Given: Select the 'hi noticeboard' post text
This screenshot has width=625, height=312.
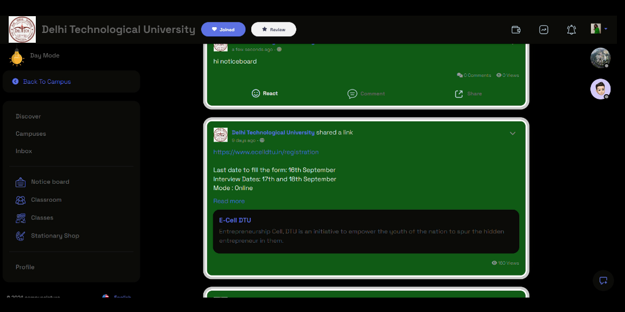Looking at the screenshot, I should (x=235, y=61).
